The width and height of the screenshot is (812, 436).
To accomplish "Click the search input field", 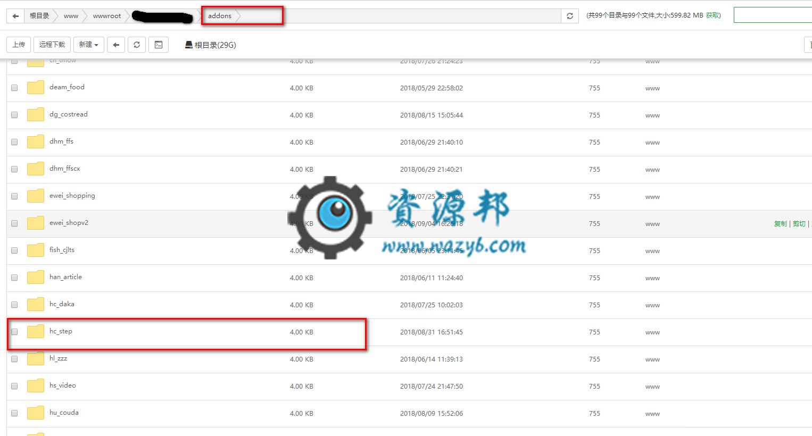I will tap(773, 15).
